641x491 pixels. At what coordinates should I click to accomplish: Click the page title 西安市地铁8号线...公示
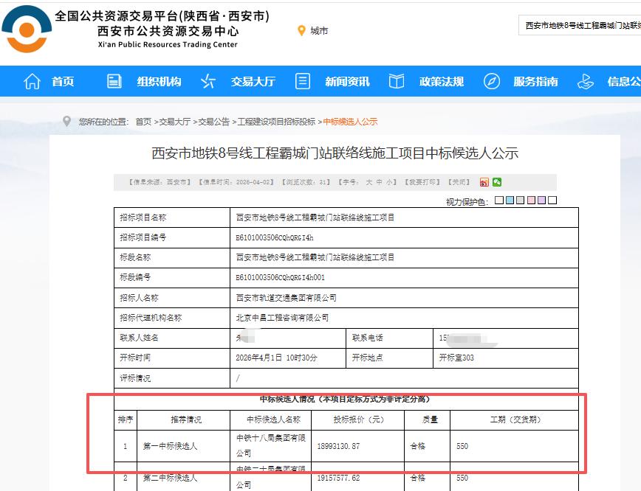335,153
